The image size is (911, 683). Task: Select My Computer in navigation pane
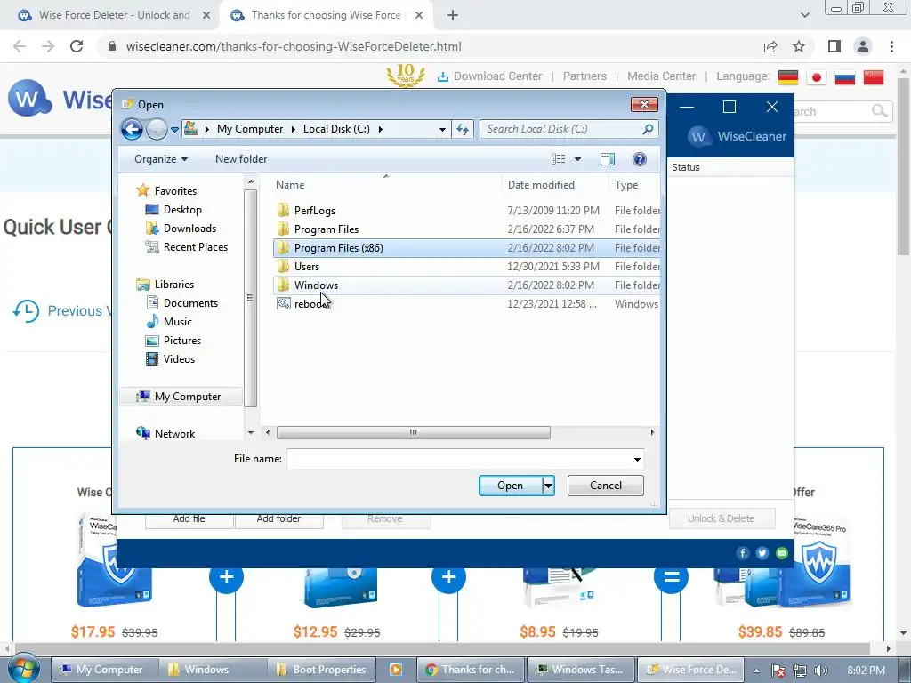pos(187,397)
